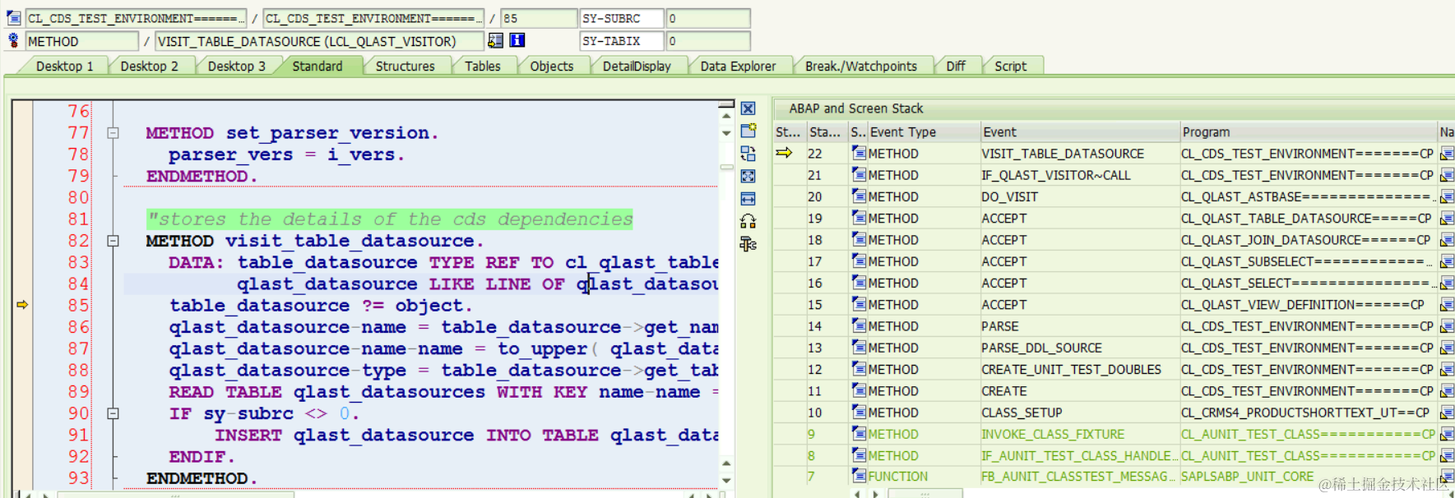Image resolution: width=1455 pixels, height=498 pixels.
Task: Click the blue information icon
Action: tap(517, 40)
